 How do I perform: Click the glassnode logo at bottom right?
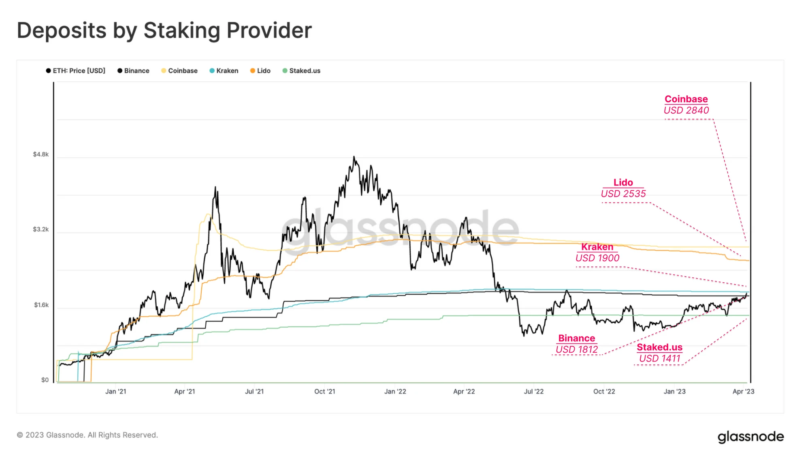click(x=750, y=437)
